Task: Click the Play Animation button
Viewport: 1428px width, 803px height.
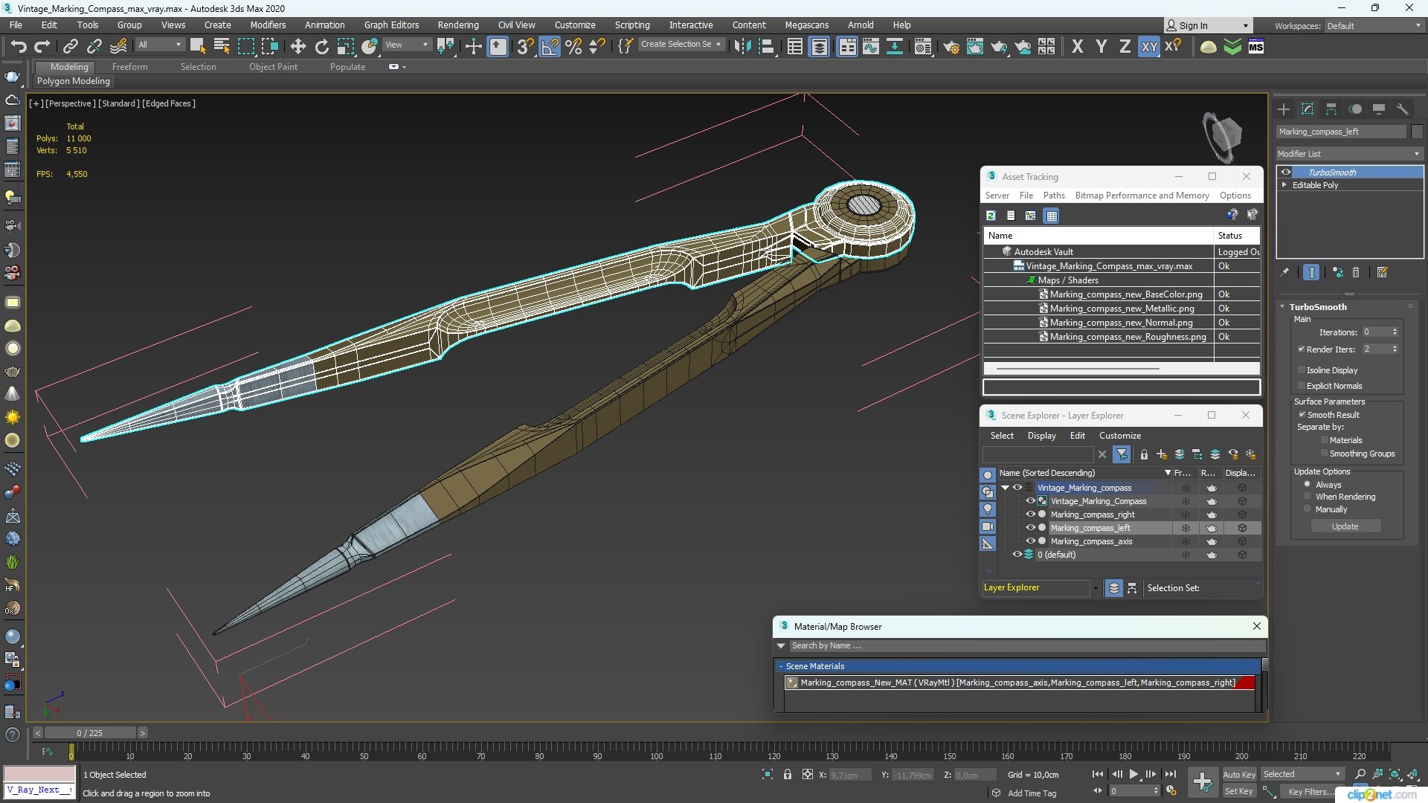Action: 1133,774
